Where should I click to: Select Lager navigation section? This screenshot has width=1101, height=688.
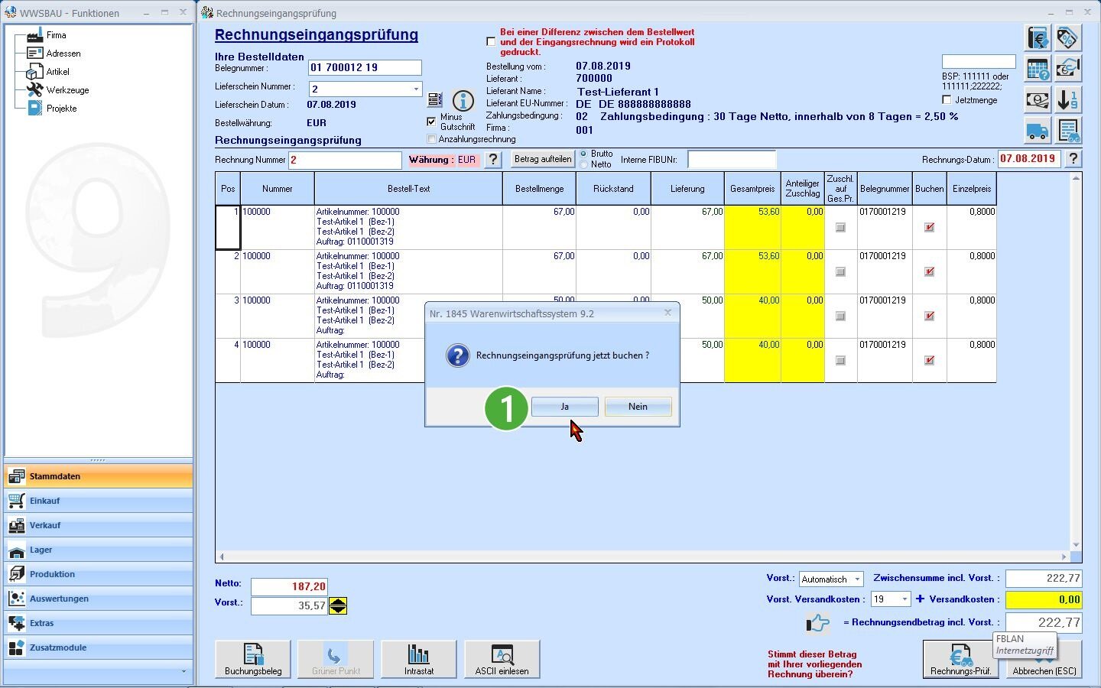click(x=99, y=550)
